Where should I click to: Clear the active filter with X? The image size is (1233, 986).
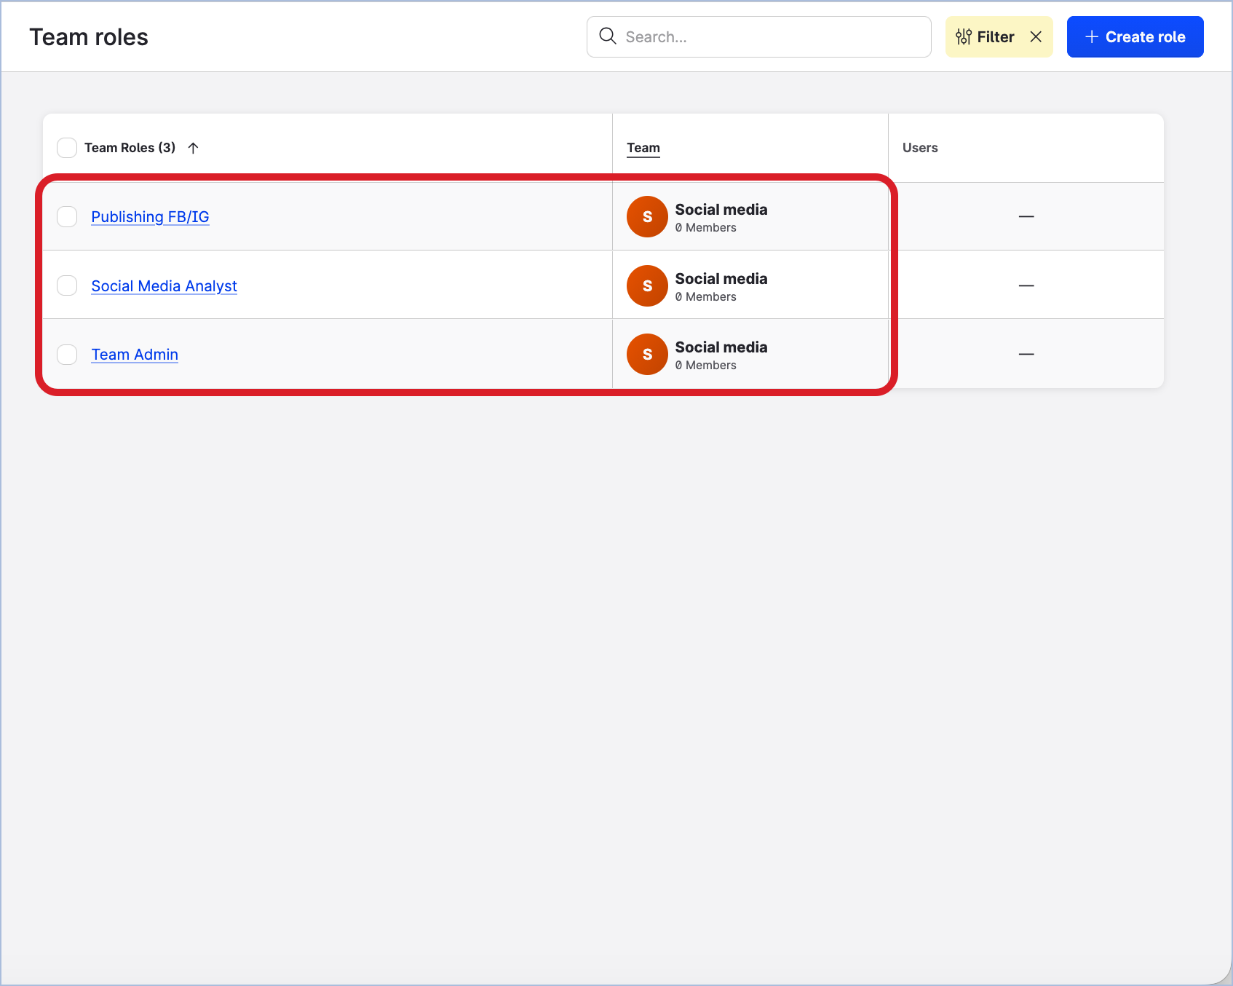click(x=1036, y=37)
